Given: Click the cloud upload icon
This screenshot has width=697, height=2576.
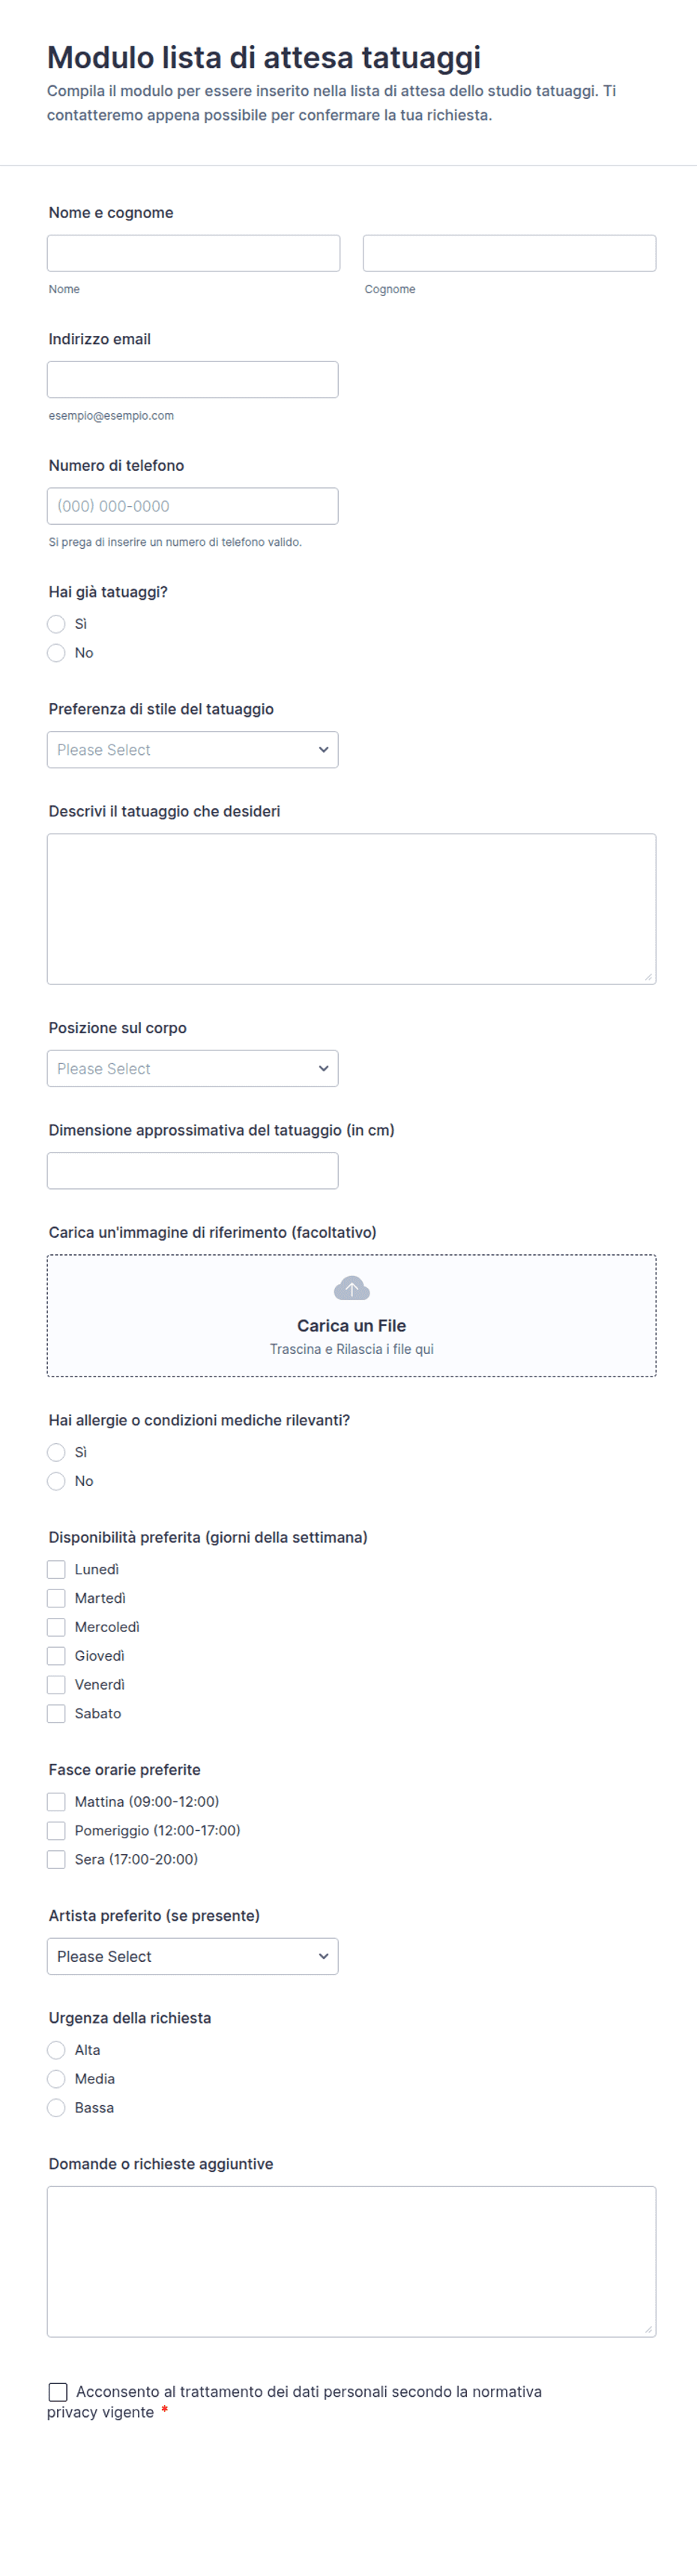Looking at the screenshot, I should 351,1288.
